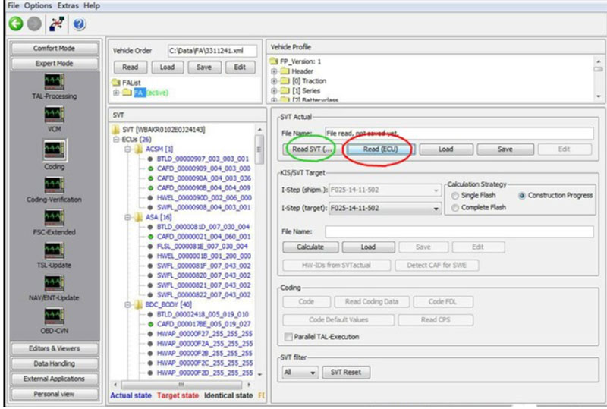Click the Vehicle Order file path field
The height and width of the screenshot is (409, 607).
[x=212, y=51]
